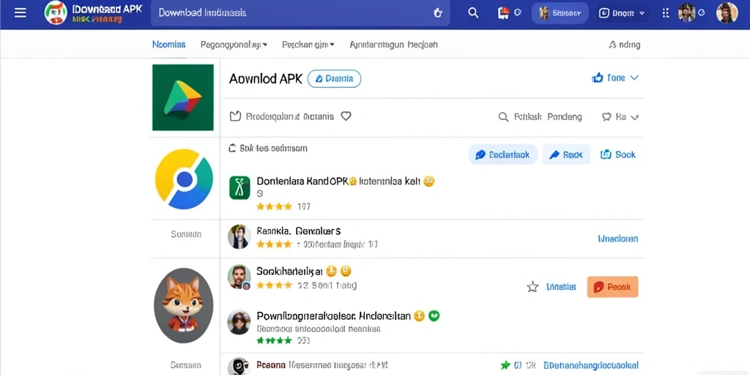
Task: Click the green star icon in the bottom row
Action: coord(505,365)
